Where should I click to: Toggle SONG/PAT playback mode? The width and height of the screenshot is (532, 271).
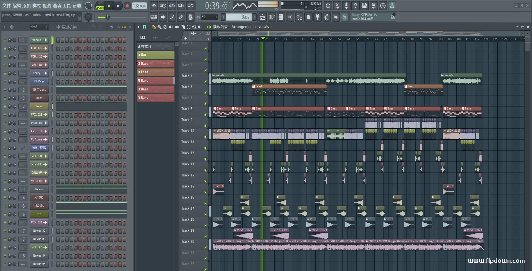[x=100, y=6]
